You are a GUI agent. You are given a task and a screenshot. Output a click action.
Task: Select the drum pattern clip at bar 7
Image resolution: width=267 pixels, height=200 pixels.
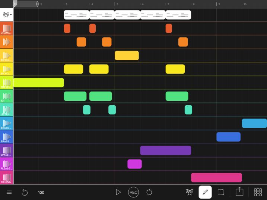[178, 15]
